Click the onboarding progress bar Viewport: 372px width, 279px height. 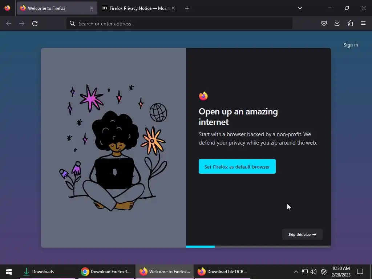(x=258, y=247)
